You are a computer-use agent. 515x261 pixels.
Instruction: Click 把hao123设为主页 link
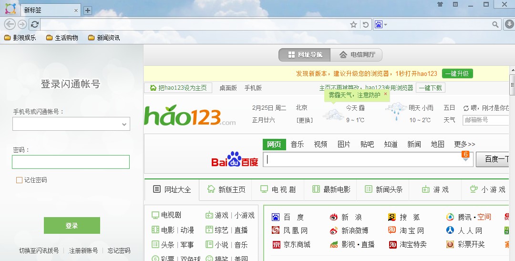(x=178, y=88)
